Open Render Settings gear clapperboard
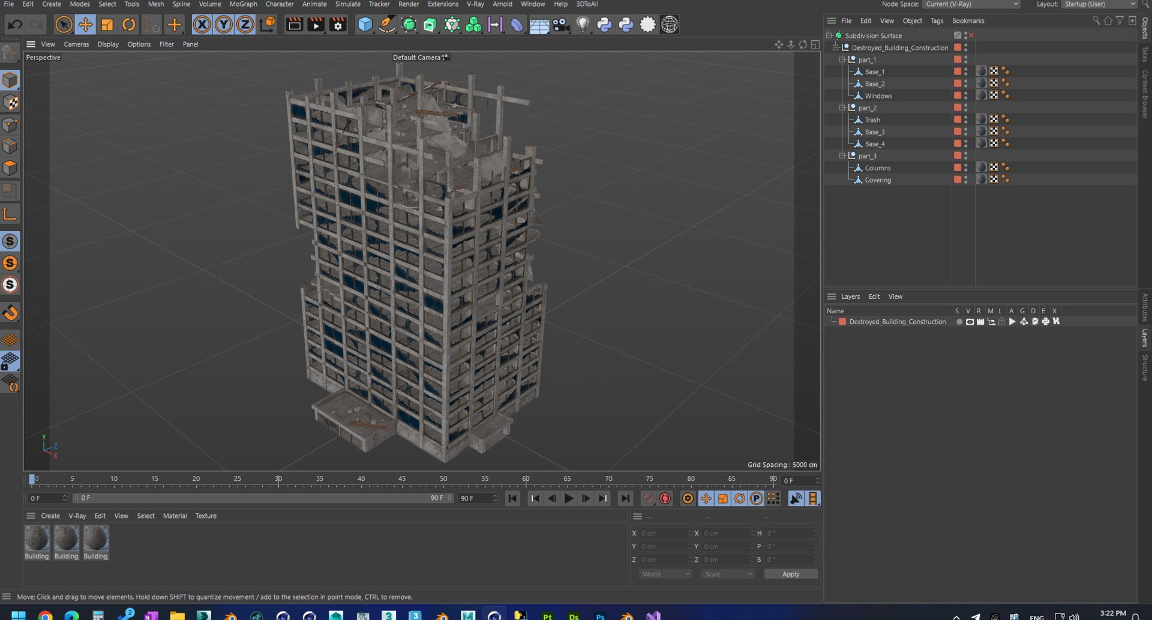The height and width of the screenshot is (620, 1152). coord(338,25)
